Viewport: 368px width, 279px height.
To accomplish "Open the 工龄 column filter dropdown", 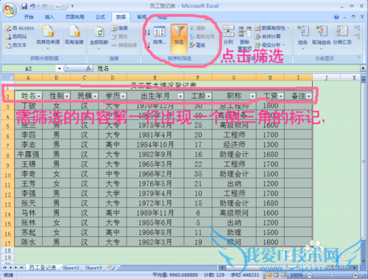I will [x=208, y=96].
